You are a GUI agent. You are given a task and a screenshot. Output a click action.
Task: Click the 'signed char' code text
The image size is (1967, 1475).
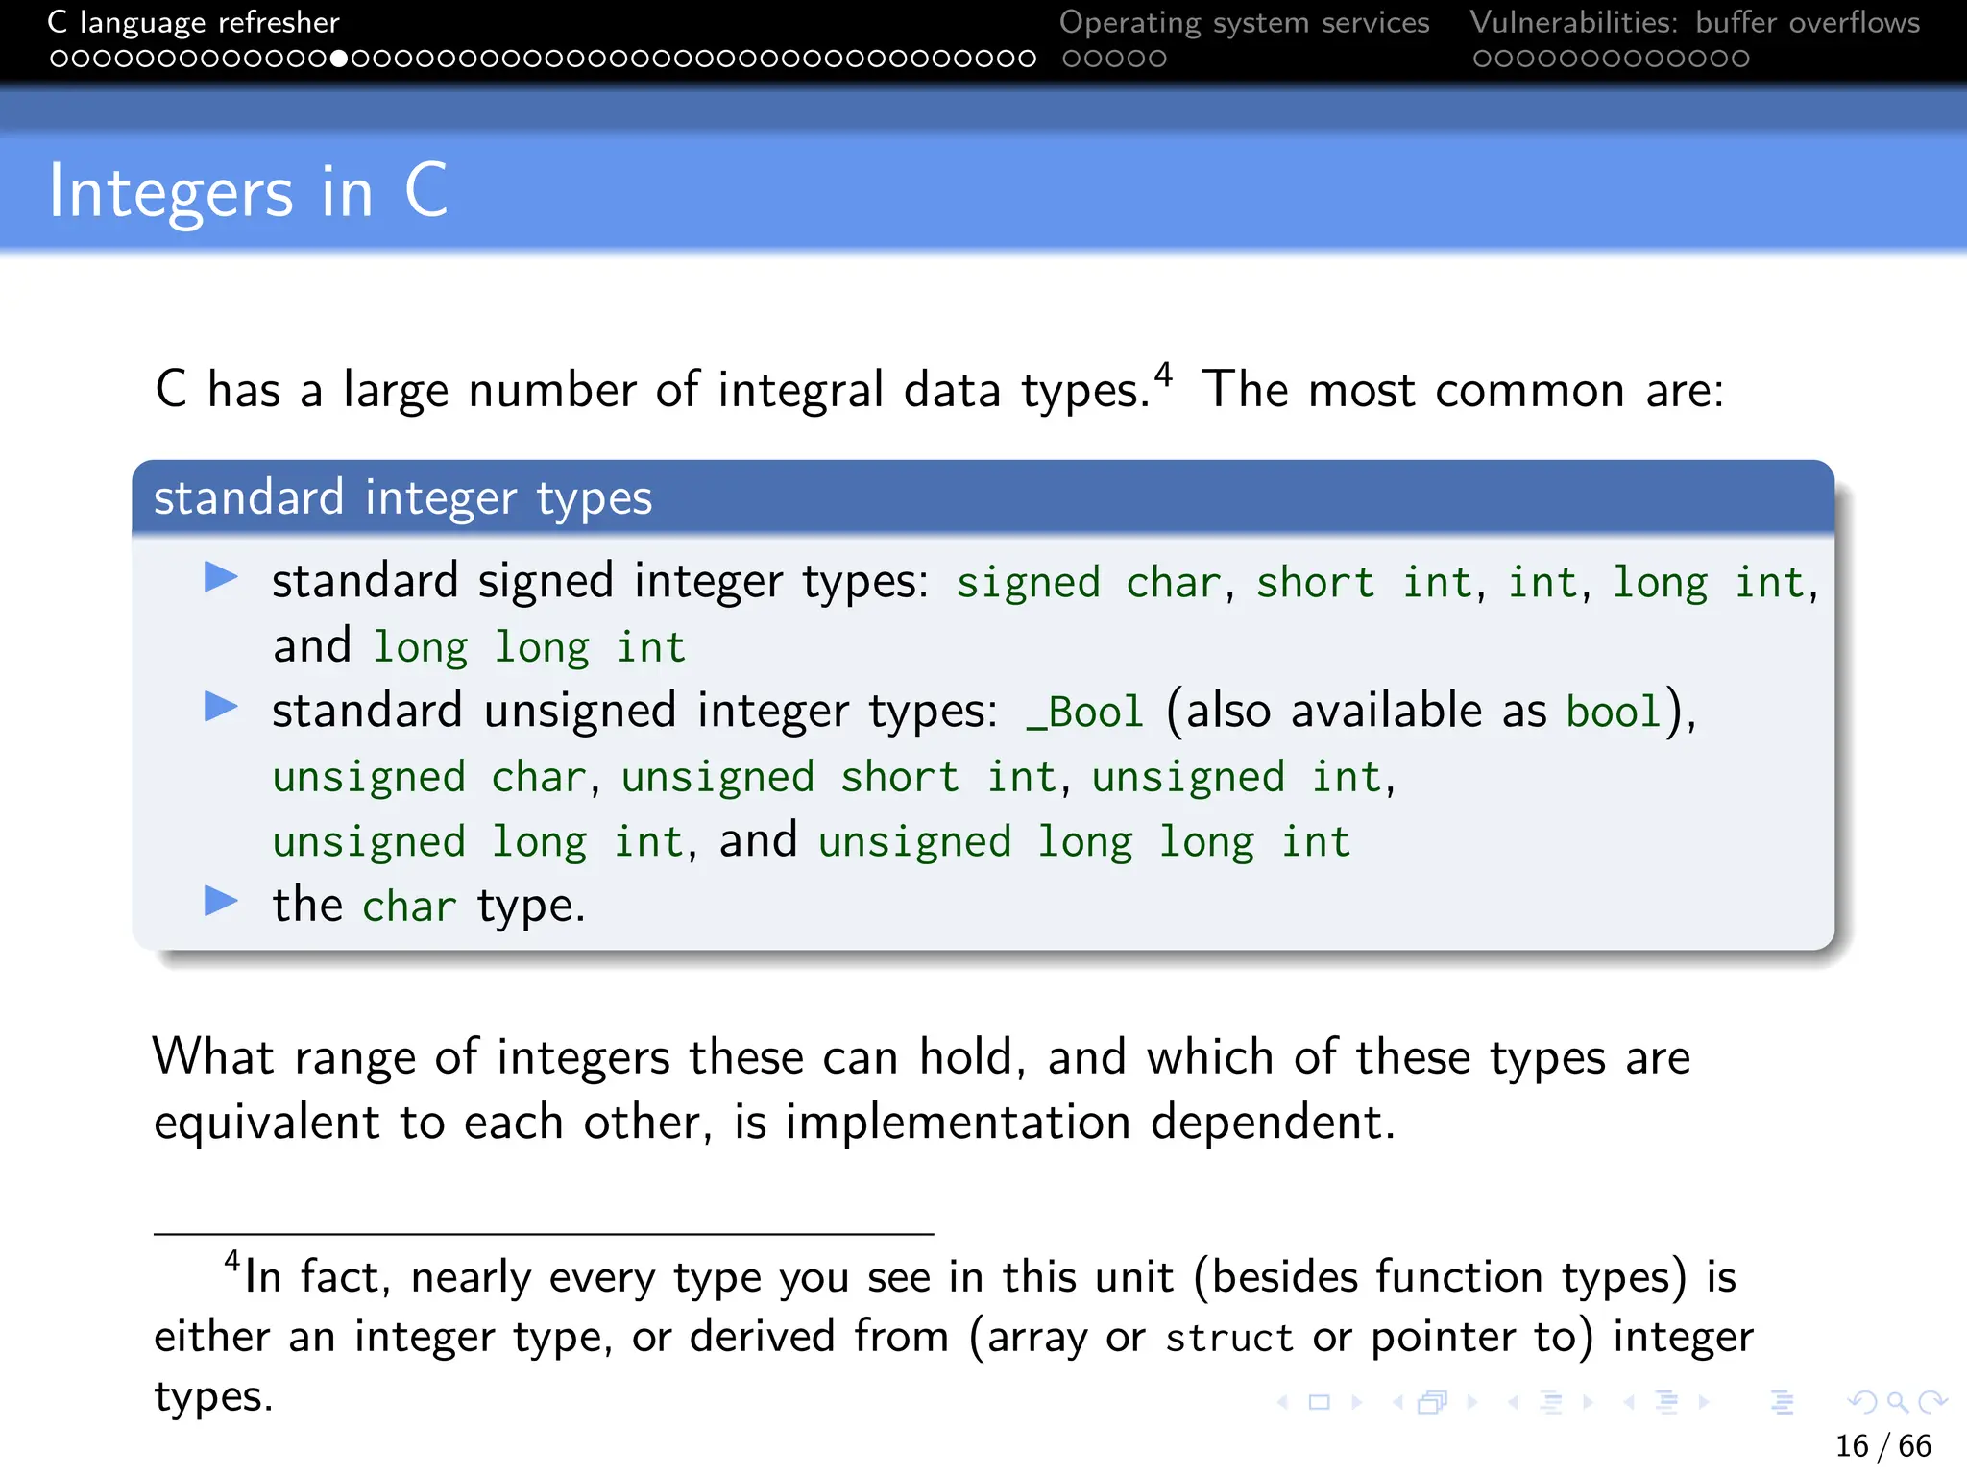click(x=1089, y=583)
